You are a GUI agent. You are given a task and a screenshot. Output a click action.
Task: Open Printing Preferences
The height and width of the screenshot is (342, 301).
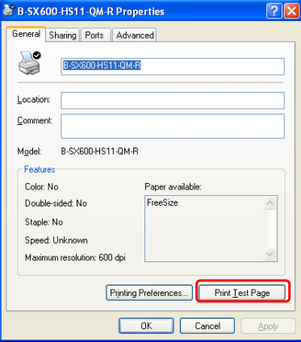tap(149, 293)
